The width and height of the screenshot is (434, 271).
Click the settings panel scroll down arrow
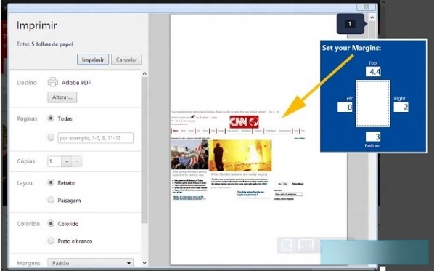click(x=144, y=263)
